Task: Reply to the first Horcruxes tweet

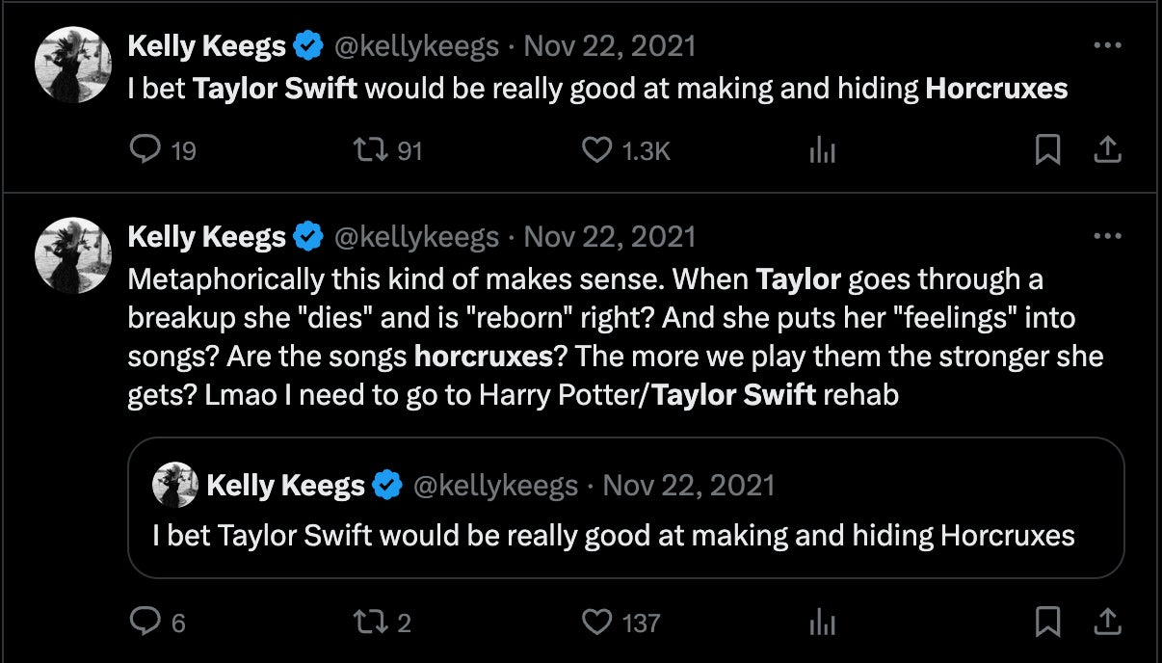Action: [144, 149]
